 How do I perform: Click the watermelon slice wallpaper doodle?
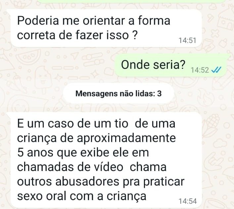point(28,57)
